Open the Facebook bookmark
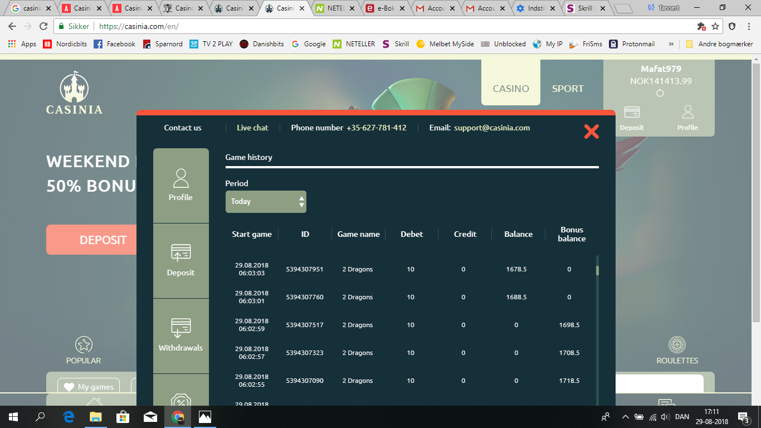The width and height of the screenshot is (761, 428). (x=115, y=44)
